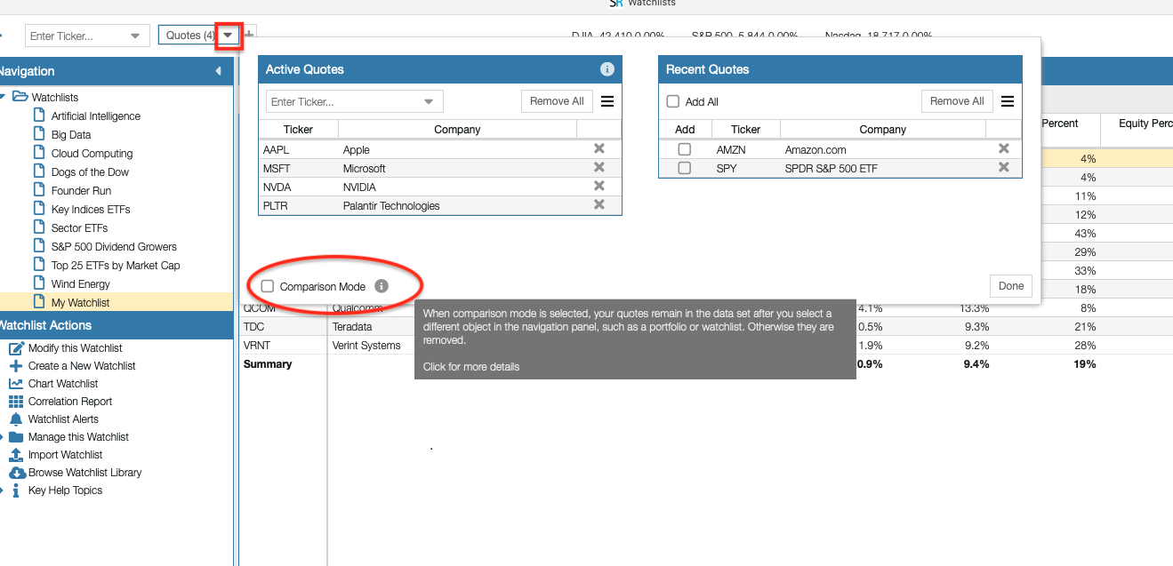This screenshot has height=566, width=1173.
Task: Open Active Quotes ticker entry dropdown
Action: pyautogui.click(x=430, y=101)
